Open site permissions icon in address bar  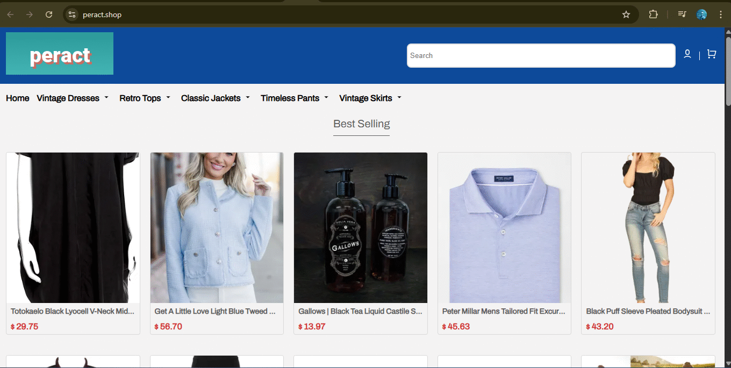tap(71, 15)
